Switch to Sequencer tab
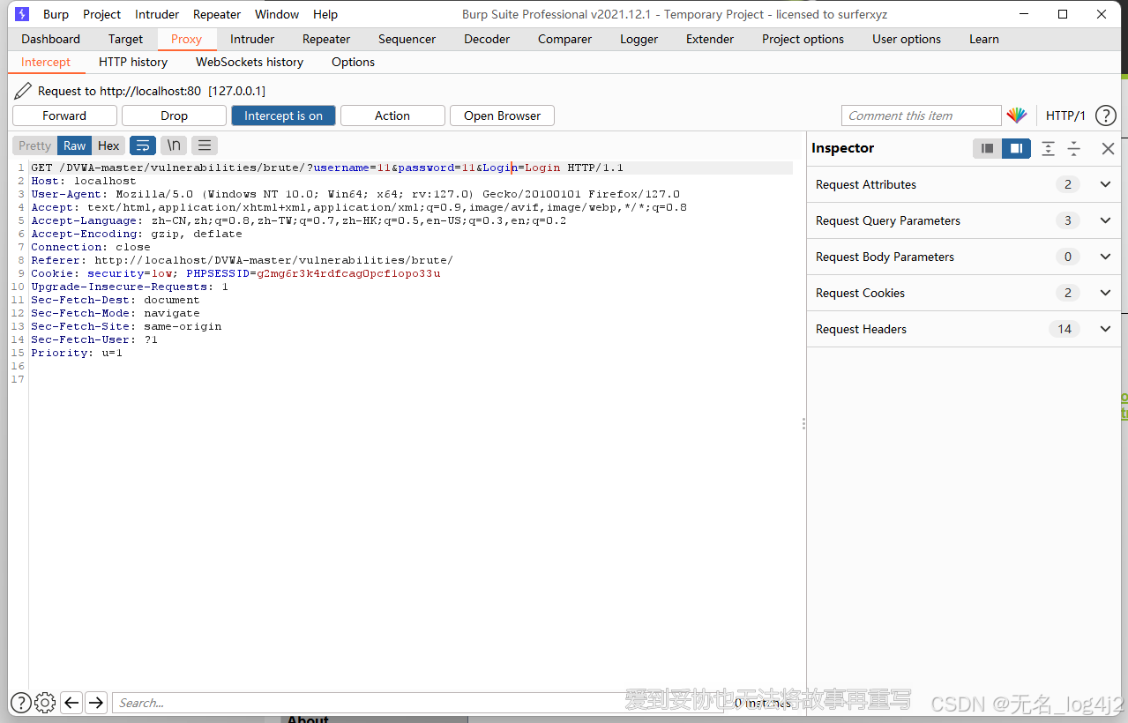1128x723 pixels. 407,39
